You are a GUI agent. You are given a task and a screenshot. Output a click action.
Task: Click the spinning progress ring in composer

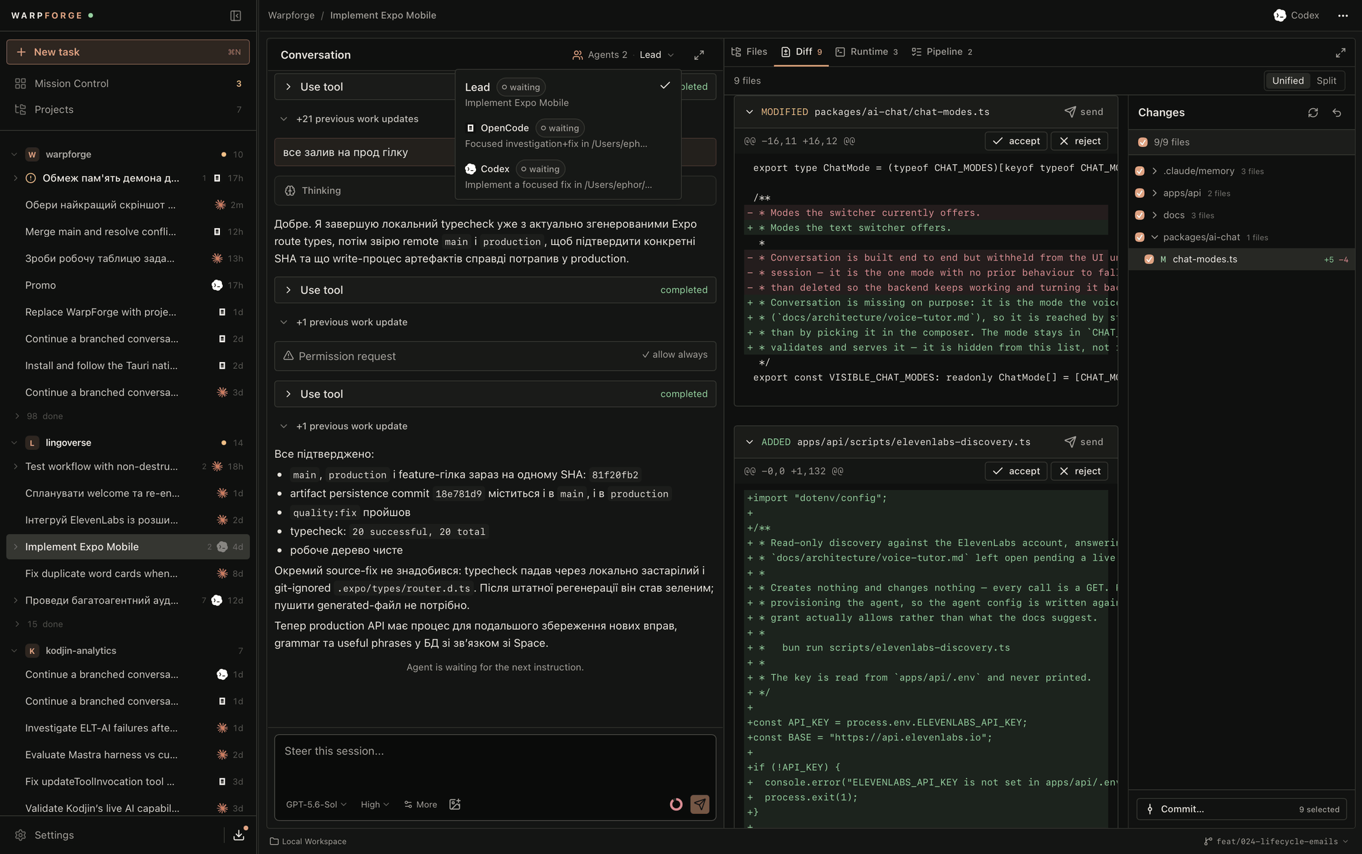676,804
